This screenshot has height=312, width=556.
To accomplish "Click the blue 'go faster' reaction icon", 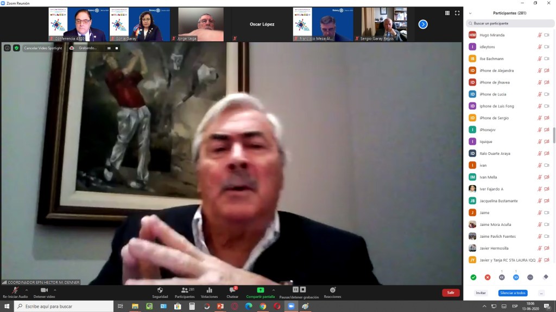I will 516,277.
